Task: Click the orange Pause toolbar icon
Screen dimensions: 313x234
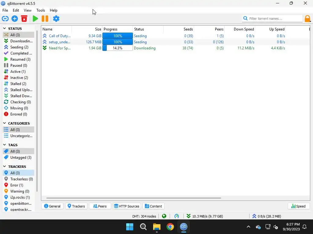Action: click(x=45, y=19)
